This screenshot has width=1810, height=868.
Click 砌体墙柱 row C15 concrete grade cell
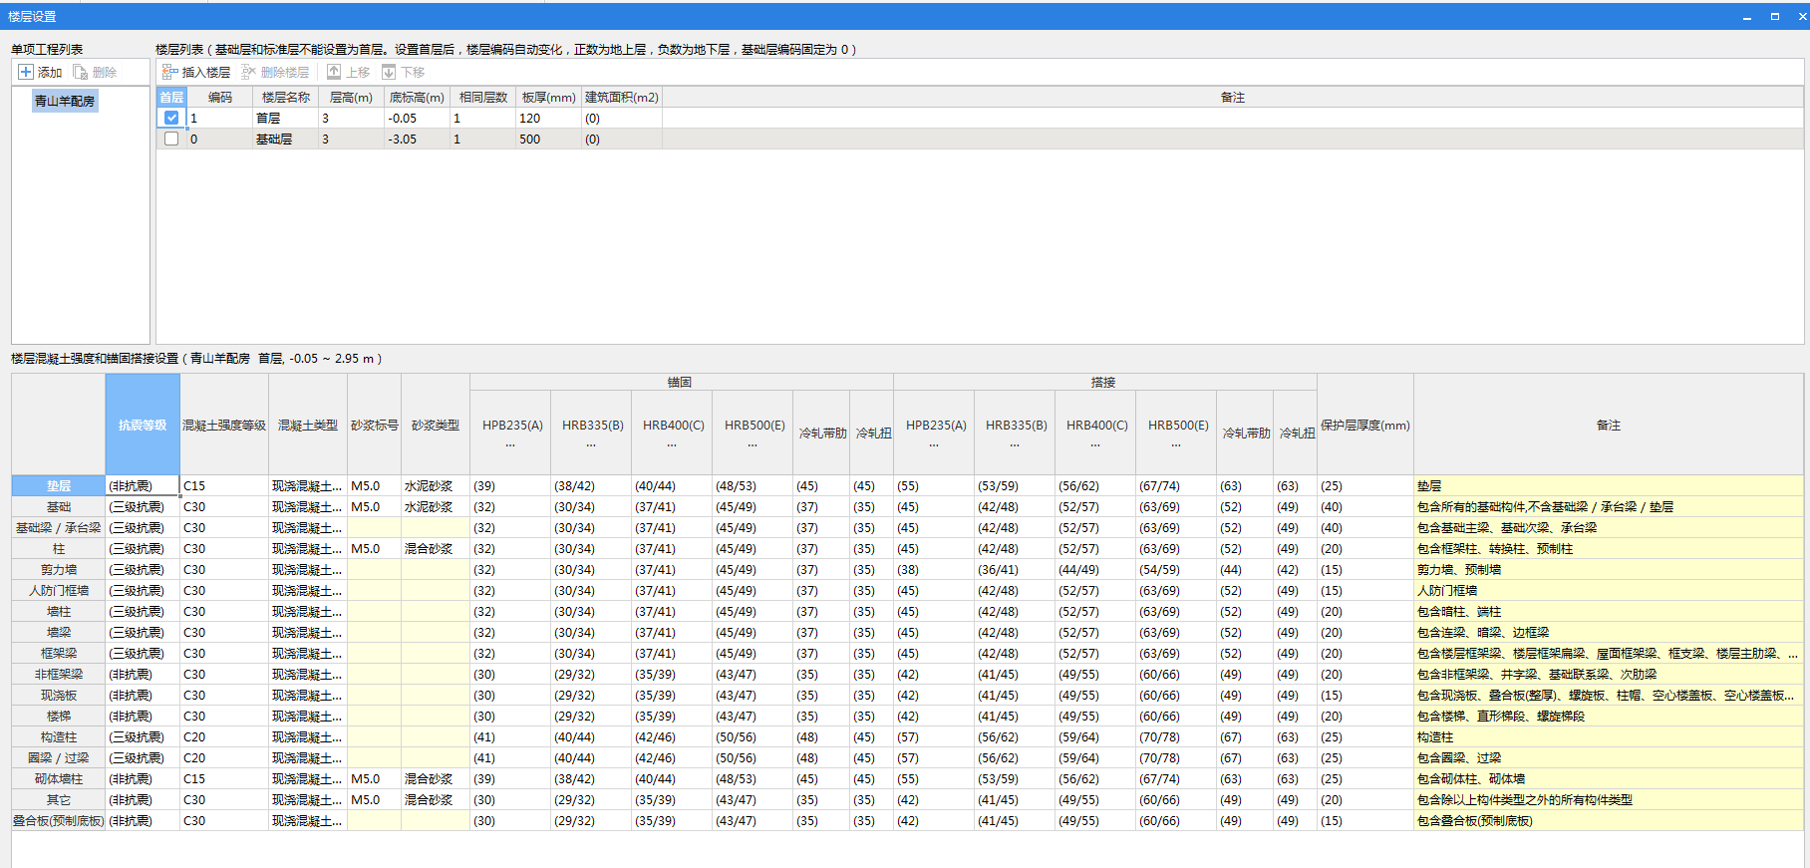click(x=224, y=778)
